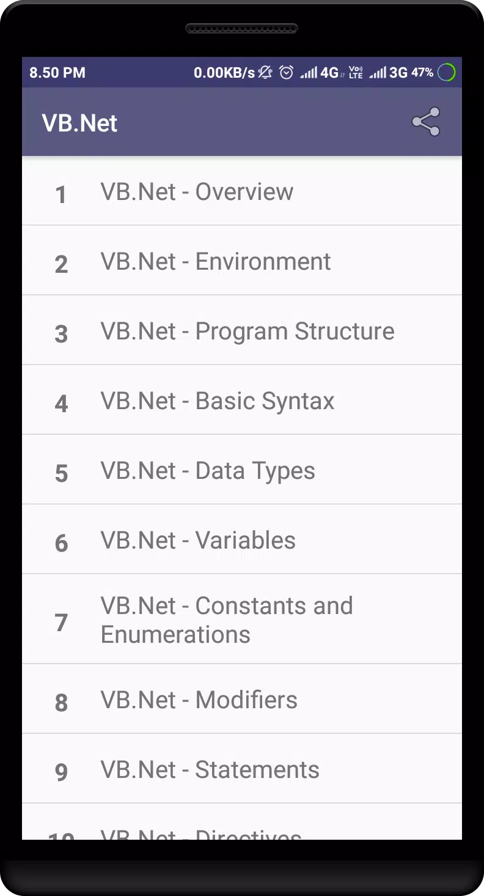Tap the muted bell notification icon

pos(265,73)
